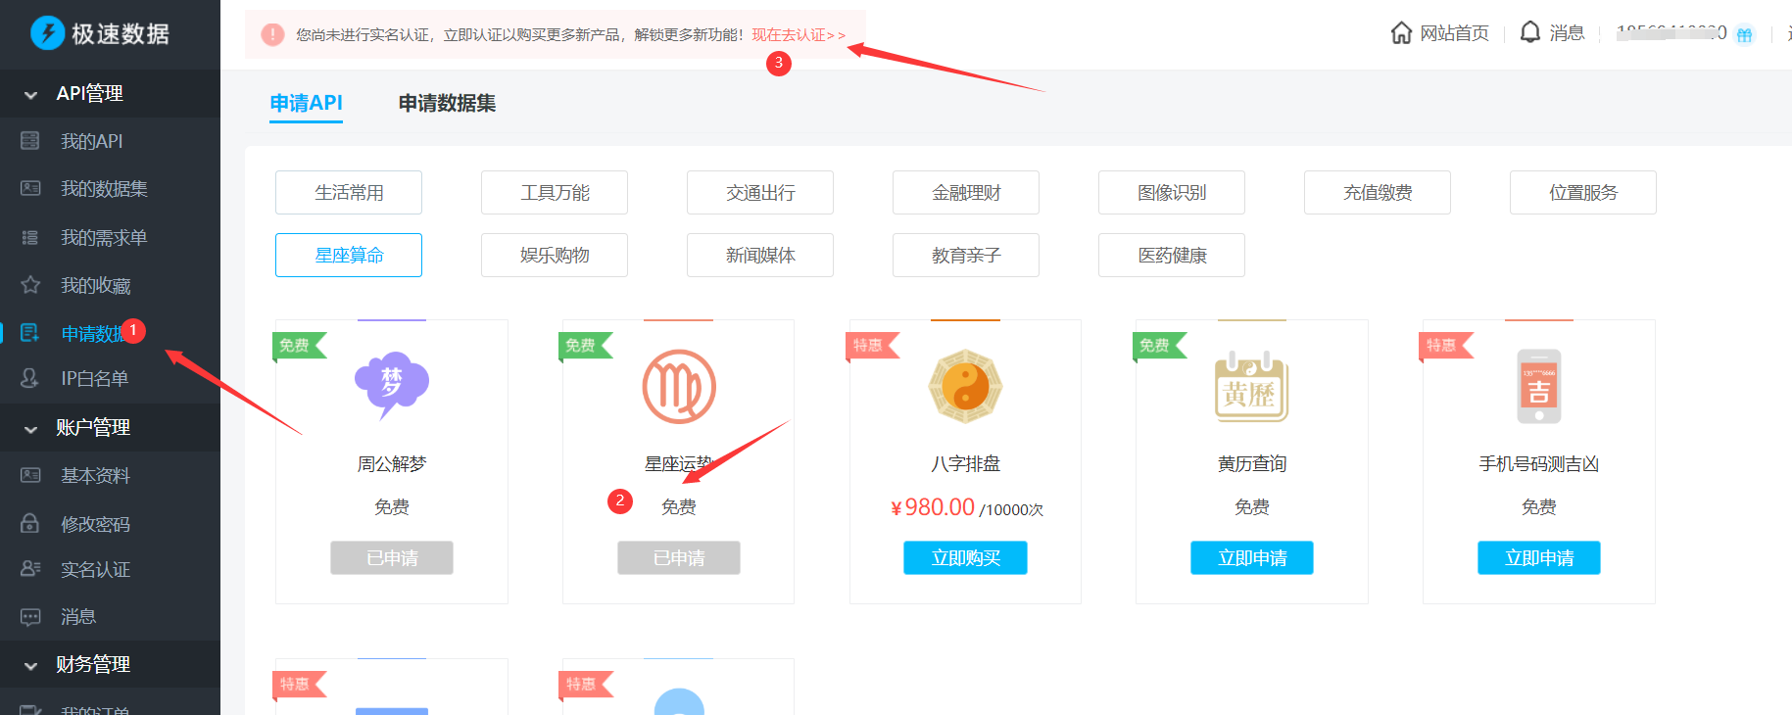The height and width of the screenshot is (715, 1792).
Task: Click the 我的API sidebar icon
Action: click(x=30, y=141)
